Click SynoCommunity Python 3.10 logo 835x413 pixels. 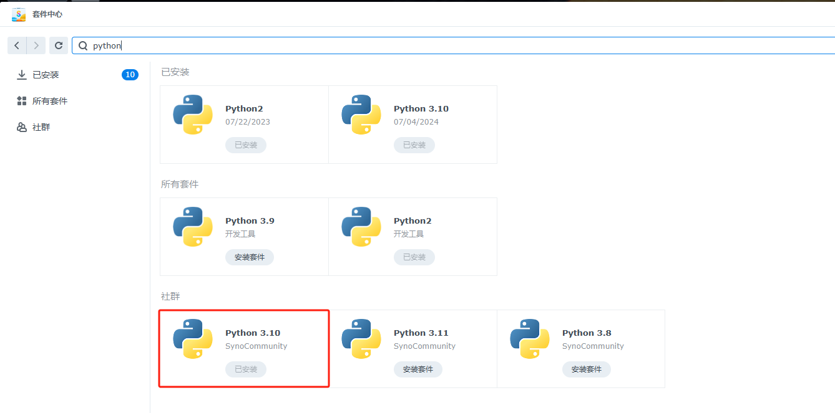[193, 339]
